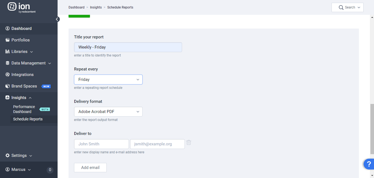374x178 pixels.
Task: Click the BETA badge beside Performance Dashboard
Action: (45, 109)
